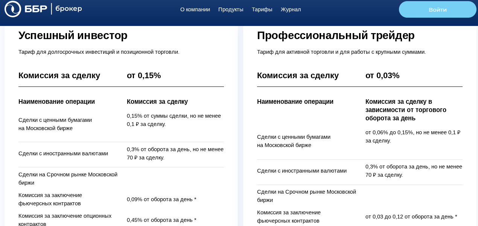Image resolution: width=478 pixels, height=226 pixels.
Task: Open the "Журнал" menu item
Action: 291,9
